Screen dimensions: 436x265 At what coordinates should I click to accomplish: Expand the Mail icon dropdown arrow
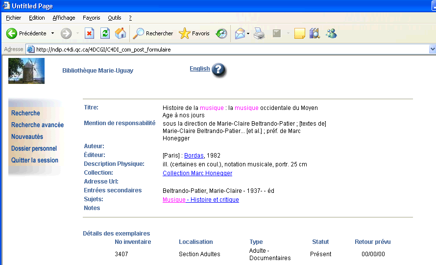click(248, 33)
